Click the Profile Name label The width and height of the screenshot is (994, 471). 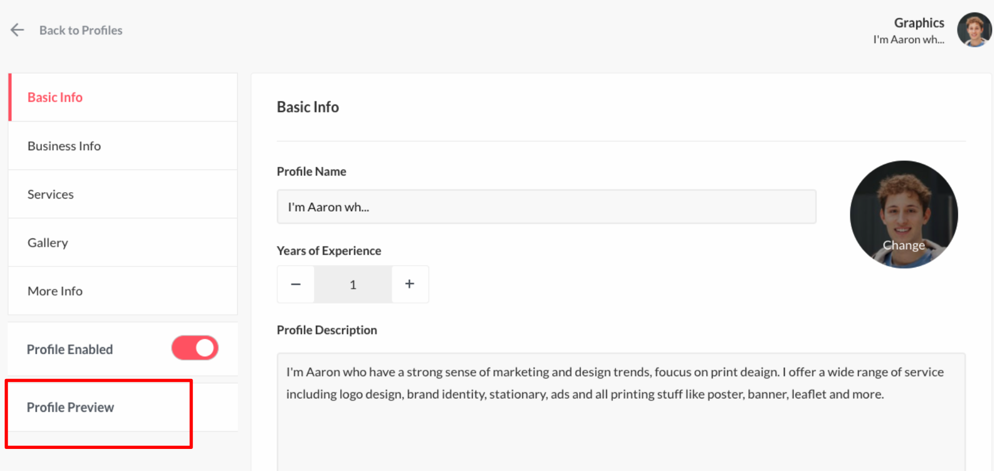(312, 172)
